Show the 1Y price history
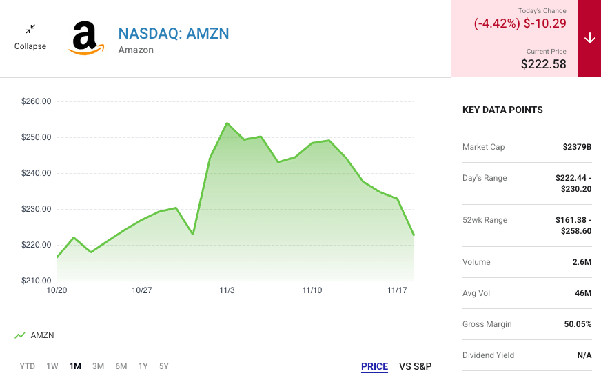Screen dimensions: 601x389 (x=143, y=366)
